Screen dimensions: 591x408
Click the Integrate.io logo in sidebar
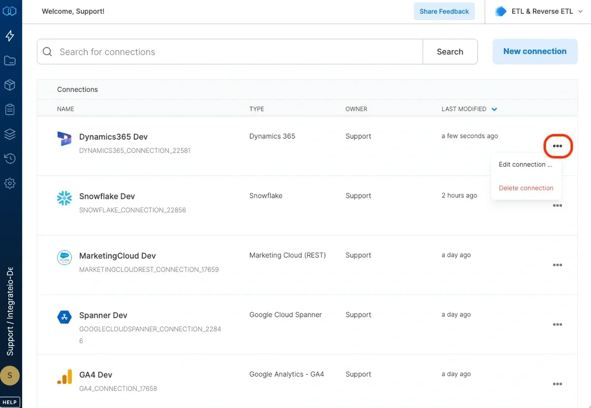(x=10, y=11)
